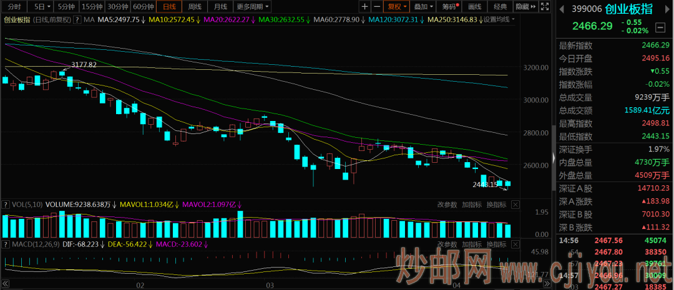Toggle the 筹码 chip distribution
Viewport: 674px width, 290px height.
[448, 6]
